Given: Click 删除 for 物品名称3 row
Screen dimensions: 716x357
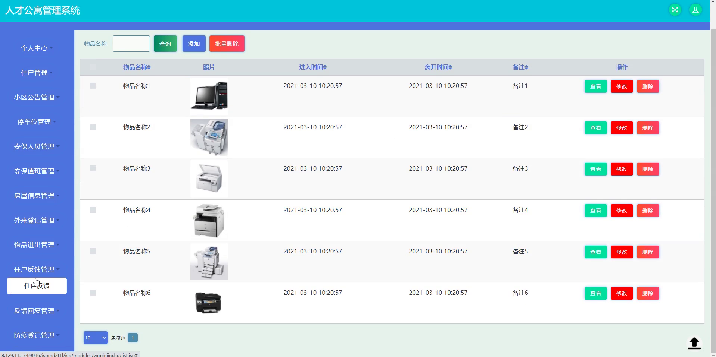Looking at the screenshot, I should [x=648, y=169].
